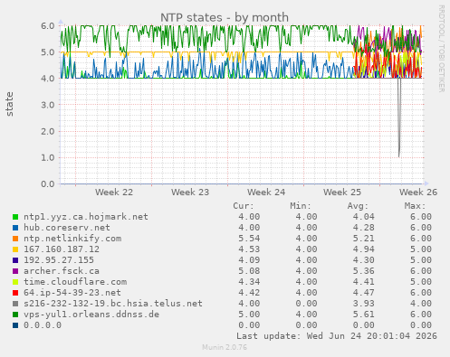Click the gray swatch for s216-232-132-19.bc.hsia.telus.net

click(15, 304)
